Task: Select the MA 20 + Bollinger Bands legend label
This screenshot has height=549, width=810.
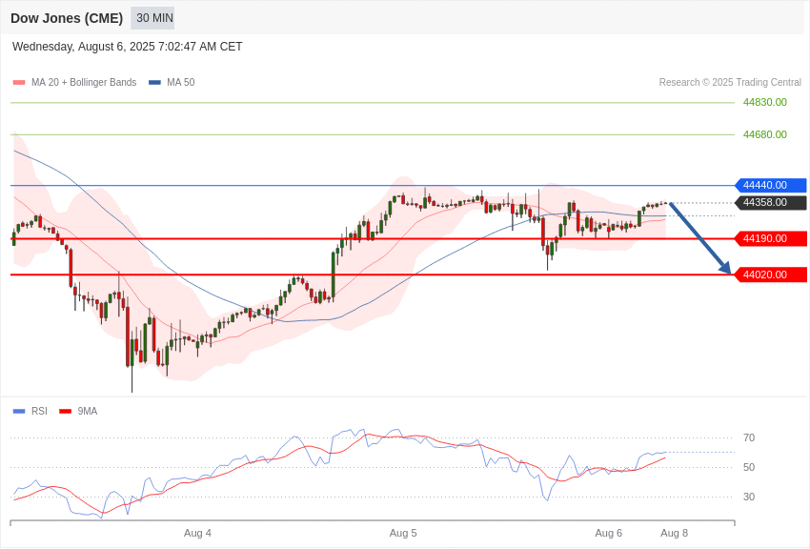Action: coord(84,83)
